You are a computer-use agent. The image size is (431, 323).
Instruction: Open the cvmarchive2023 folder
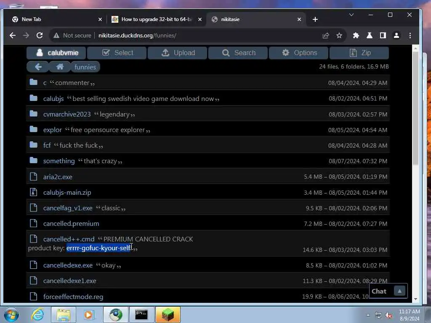point(67,114)
